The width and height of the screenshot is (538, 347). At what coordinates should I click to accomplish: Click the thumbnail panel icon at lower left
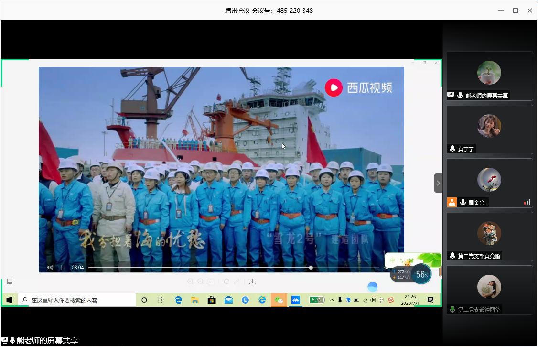[x=10, y=282]
